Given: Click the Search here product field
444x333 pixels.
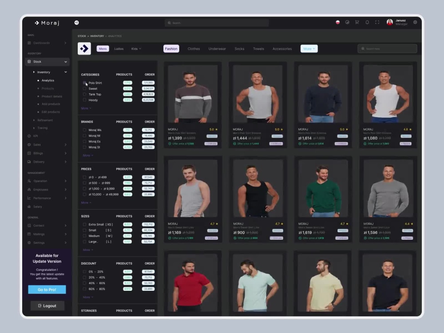Looking at the screenshot, I should coord(387,49).
